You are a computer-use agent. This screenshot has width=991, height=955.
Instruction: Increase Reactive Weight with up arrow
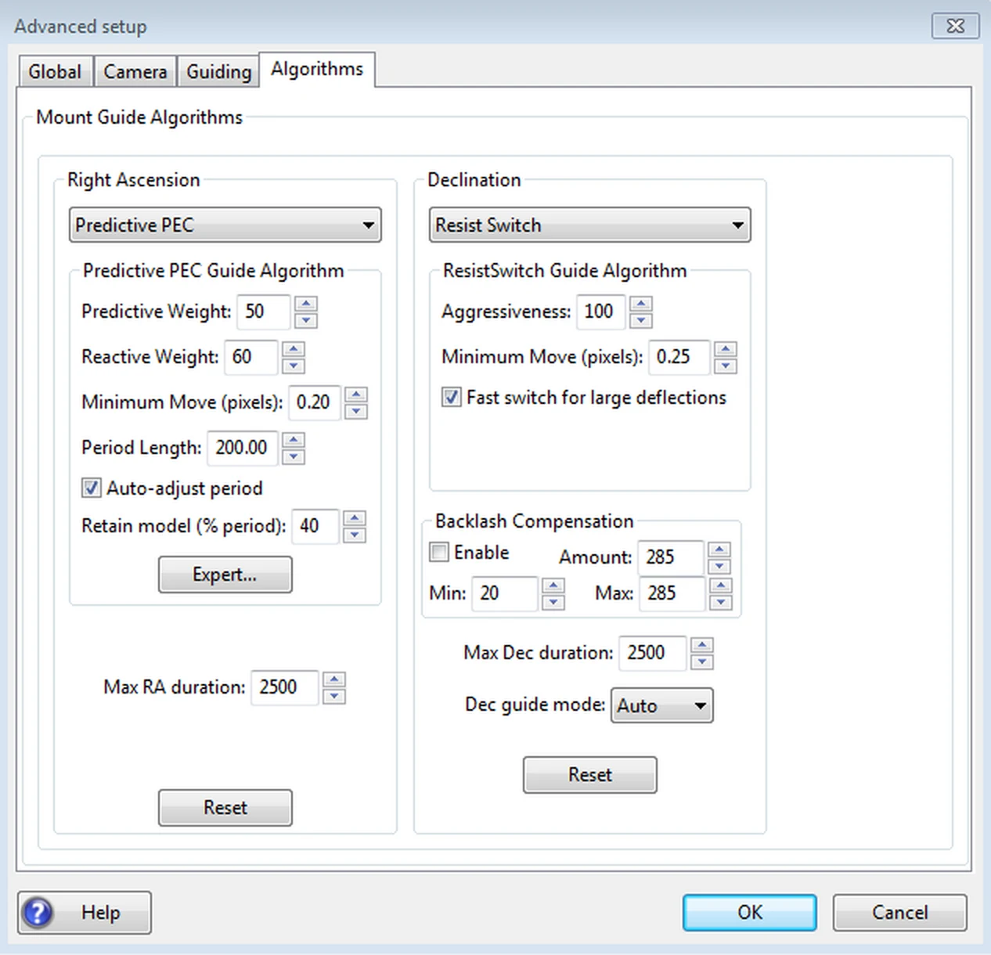click(x=294, y=348)
